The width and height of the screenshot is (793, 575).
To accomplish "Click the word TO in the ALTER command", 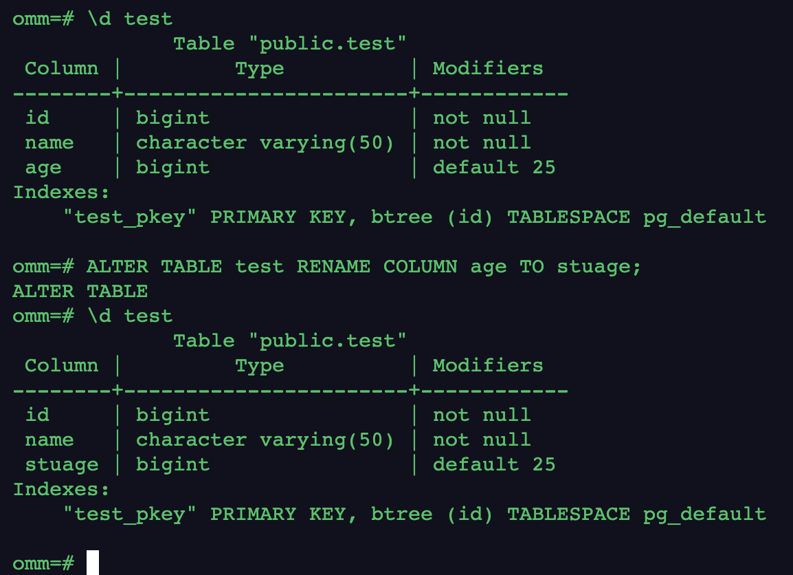I will point(531,266).
